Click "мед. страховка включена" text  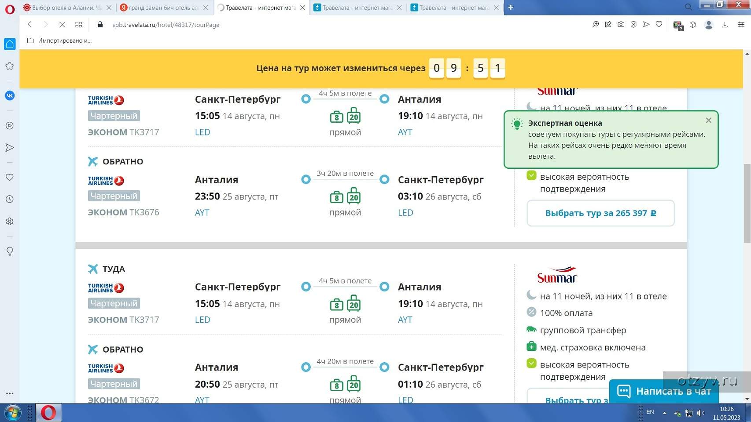coord(593,348)
